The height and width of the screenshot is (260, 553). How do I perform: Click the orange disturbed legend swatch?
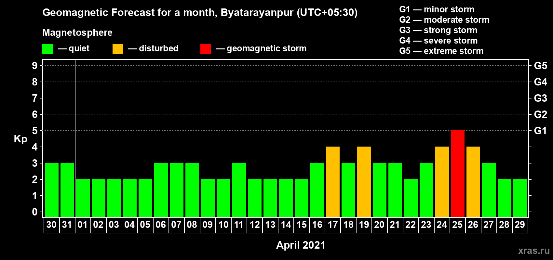(x=118, y=49)
